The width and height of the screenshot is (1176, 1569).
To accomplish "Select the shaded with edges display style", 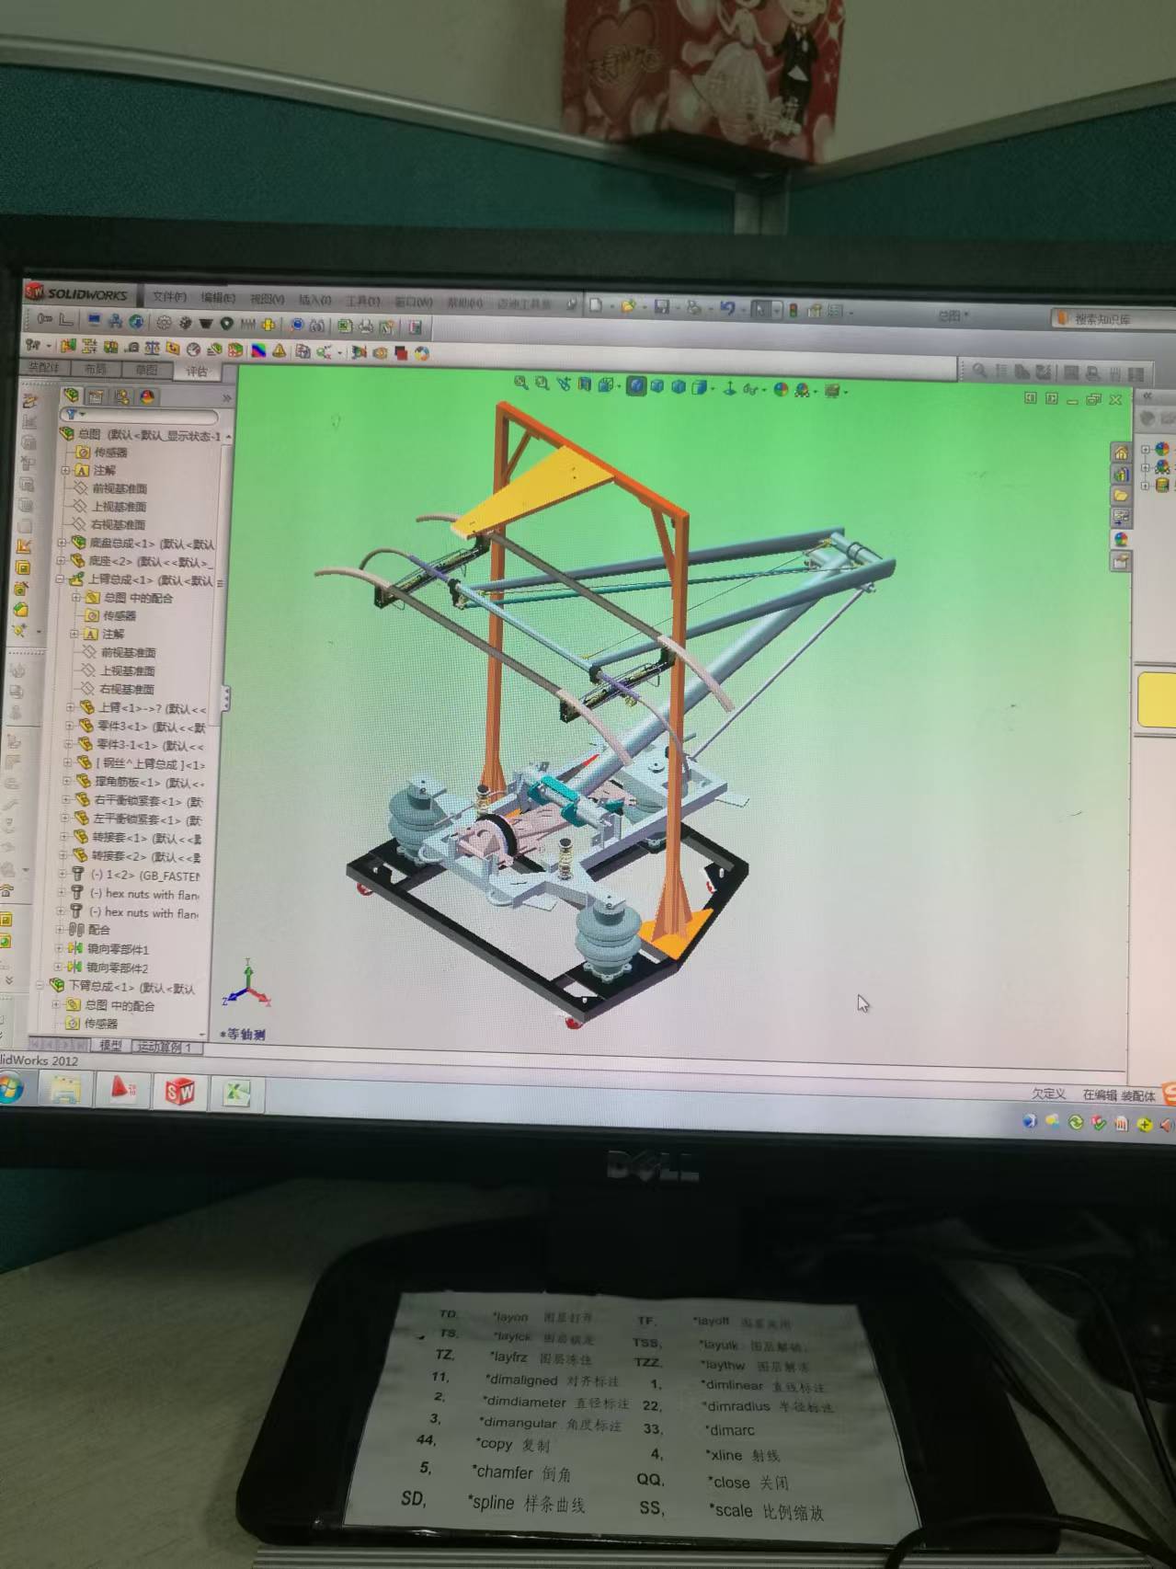I will pyautogui.click(x=636, y=386).
